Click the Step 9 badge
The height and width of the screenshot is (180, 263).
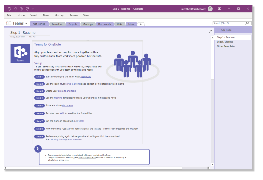[x=39, y=137]
